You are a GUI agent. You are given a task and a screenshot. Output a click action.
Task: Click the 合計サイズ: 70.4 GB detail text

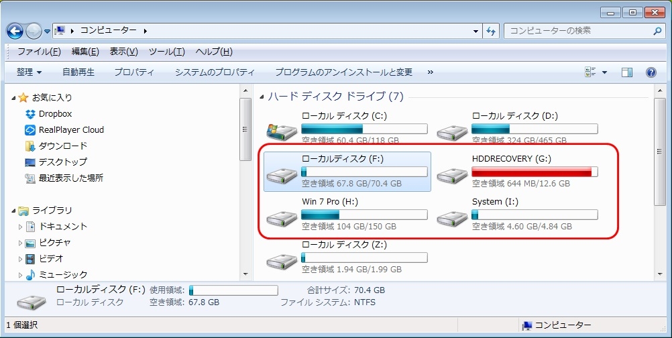[346, 290]
